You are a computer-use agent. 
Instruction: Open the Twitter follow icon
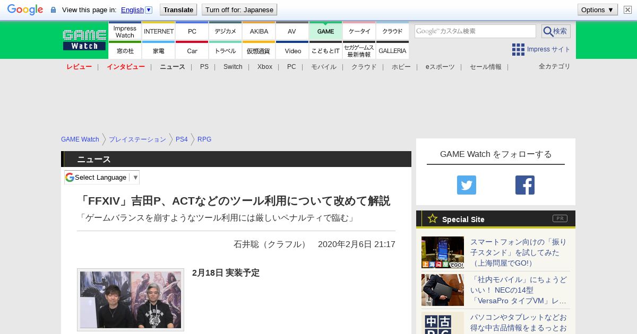point(467,185)
